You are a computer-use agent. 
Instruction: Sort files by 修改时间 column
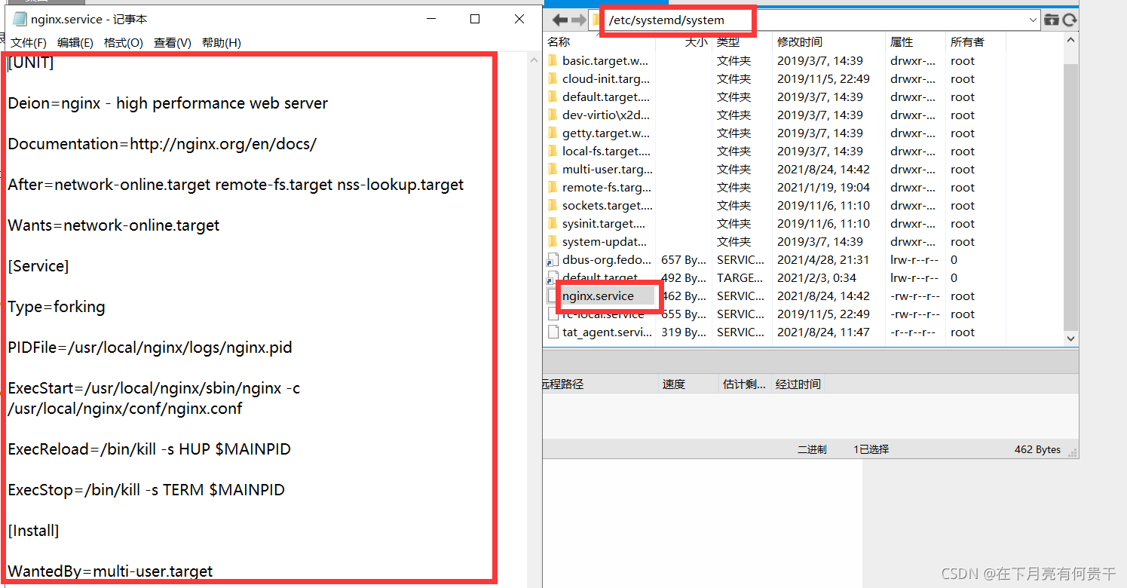(799, 42)
